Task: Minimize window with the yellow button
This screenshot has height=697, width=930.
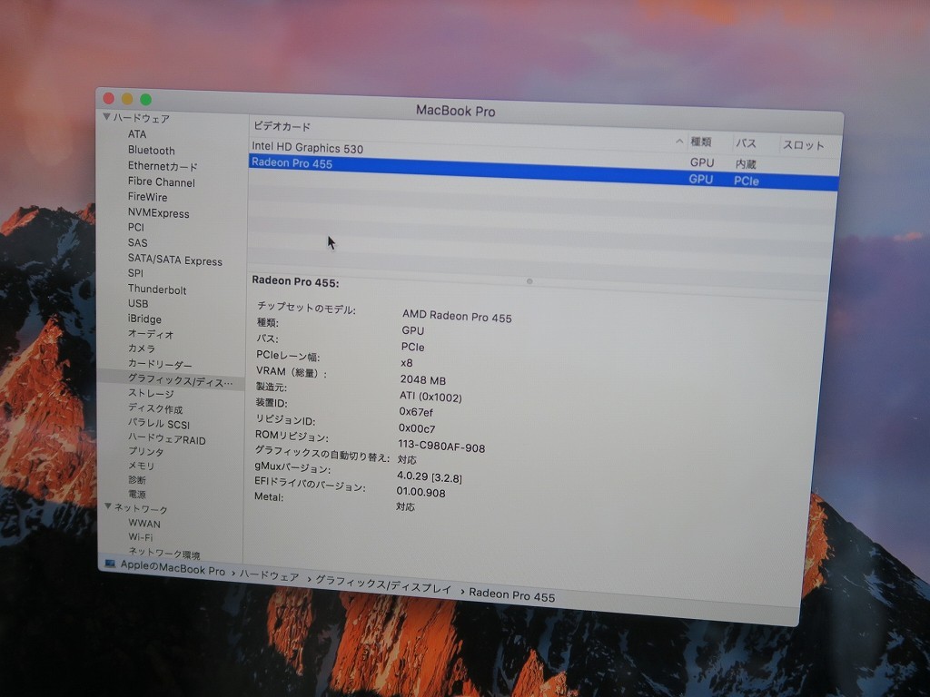Action: click(127, 98)
